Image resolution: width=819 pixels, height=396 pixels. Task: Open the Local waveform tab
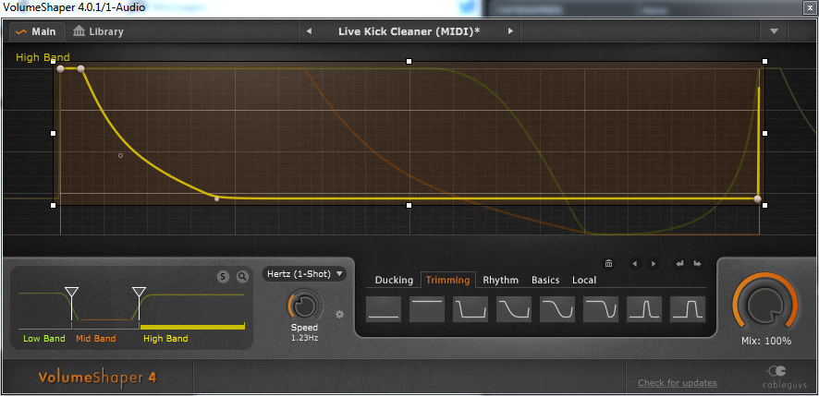(x=584, y=281)
